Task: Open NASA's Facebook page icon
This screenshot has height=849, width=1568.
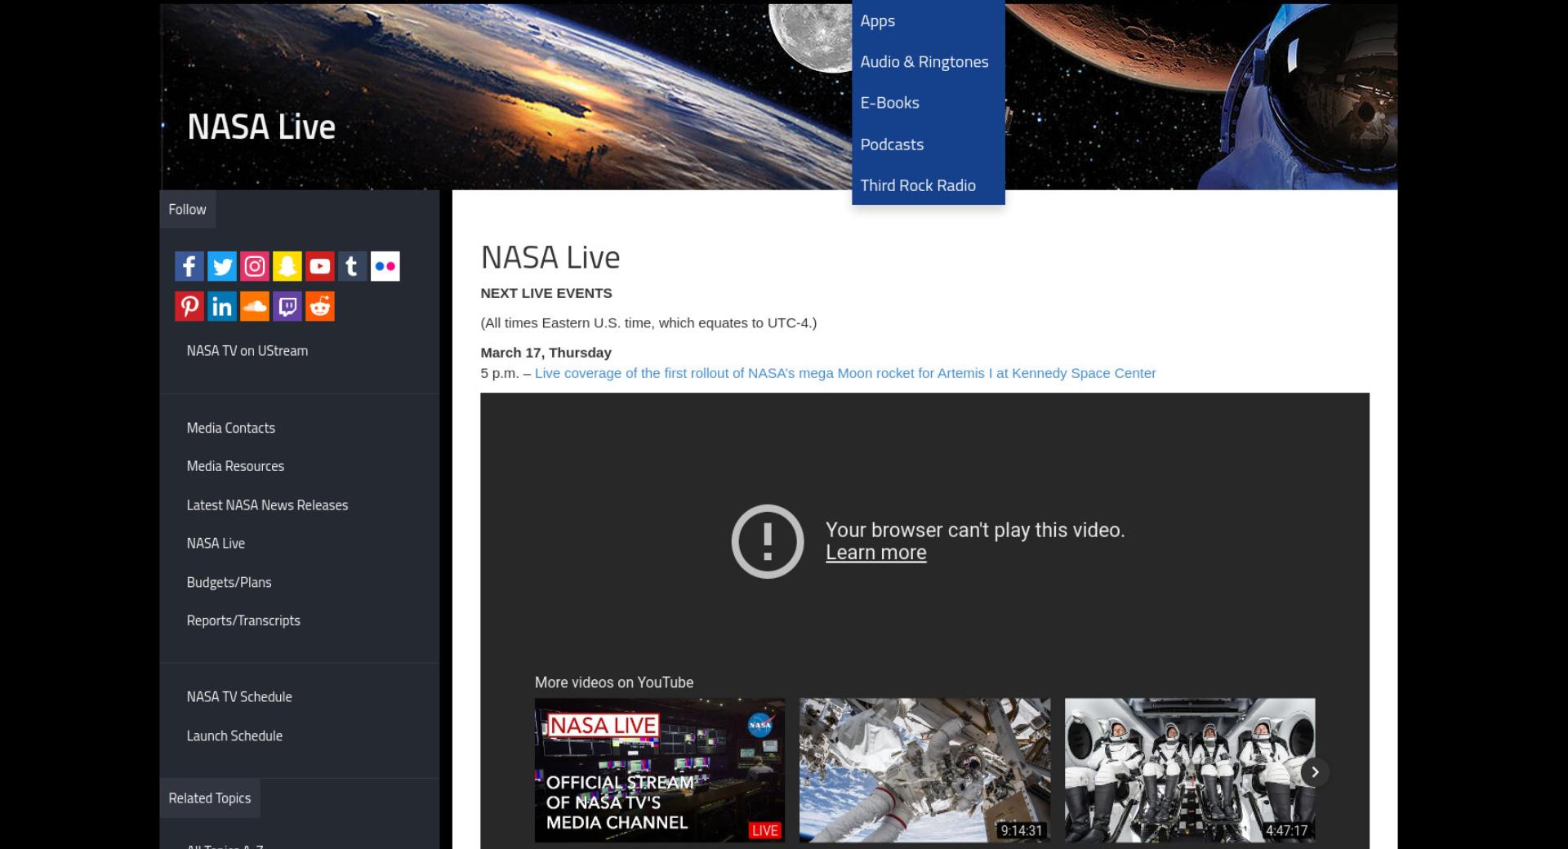Action: [x=189, y=266]
